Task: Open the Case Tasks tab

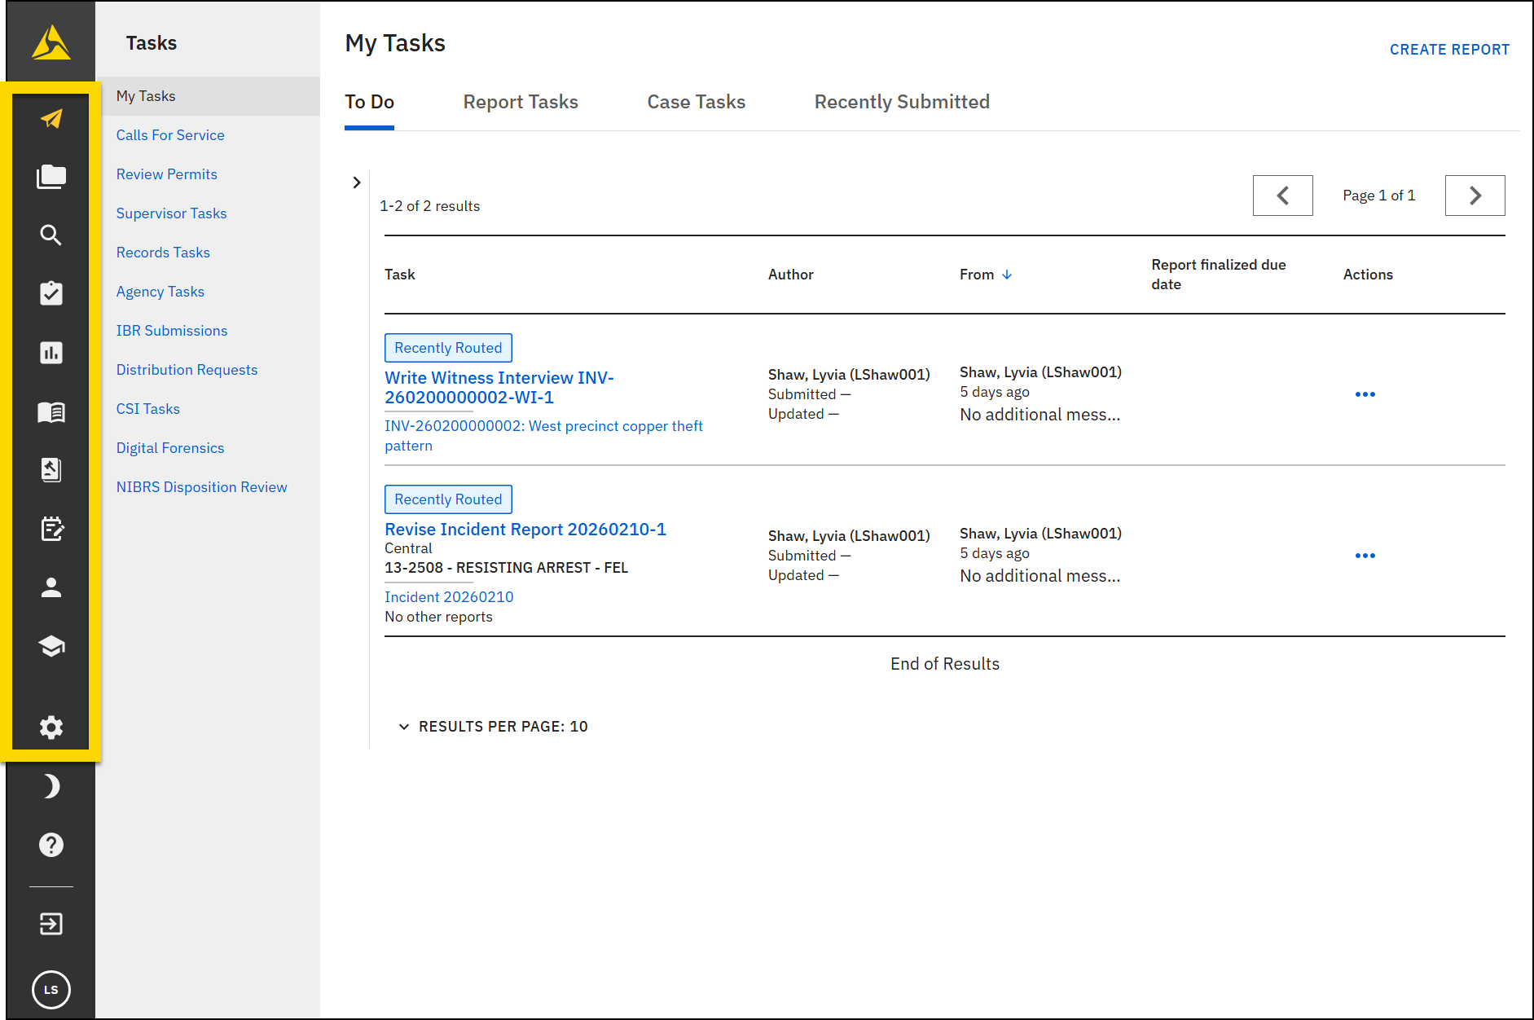Action: click(696, 102)
